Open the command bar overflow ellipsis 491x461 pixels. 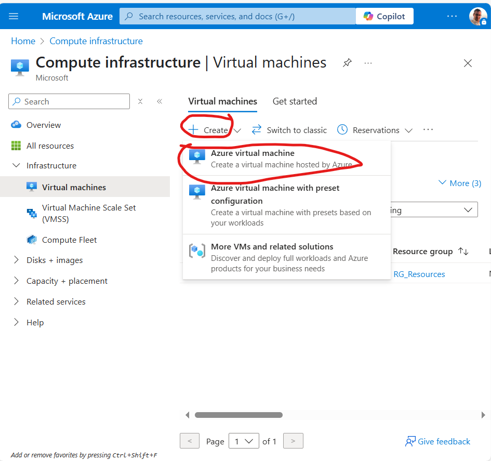point(428,129)
